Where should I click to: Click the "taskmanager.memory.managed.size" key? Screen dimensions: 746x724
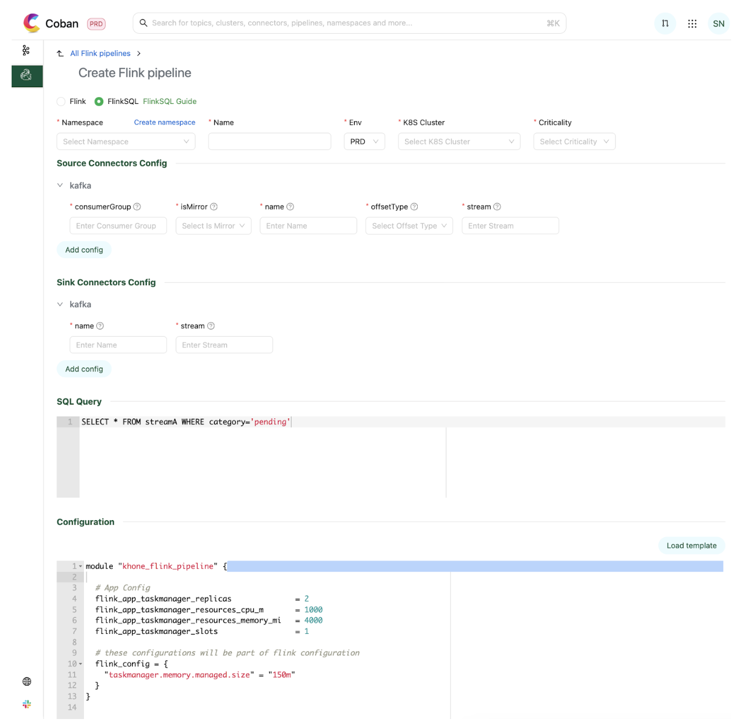tap(179, 675)
